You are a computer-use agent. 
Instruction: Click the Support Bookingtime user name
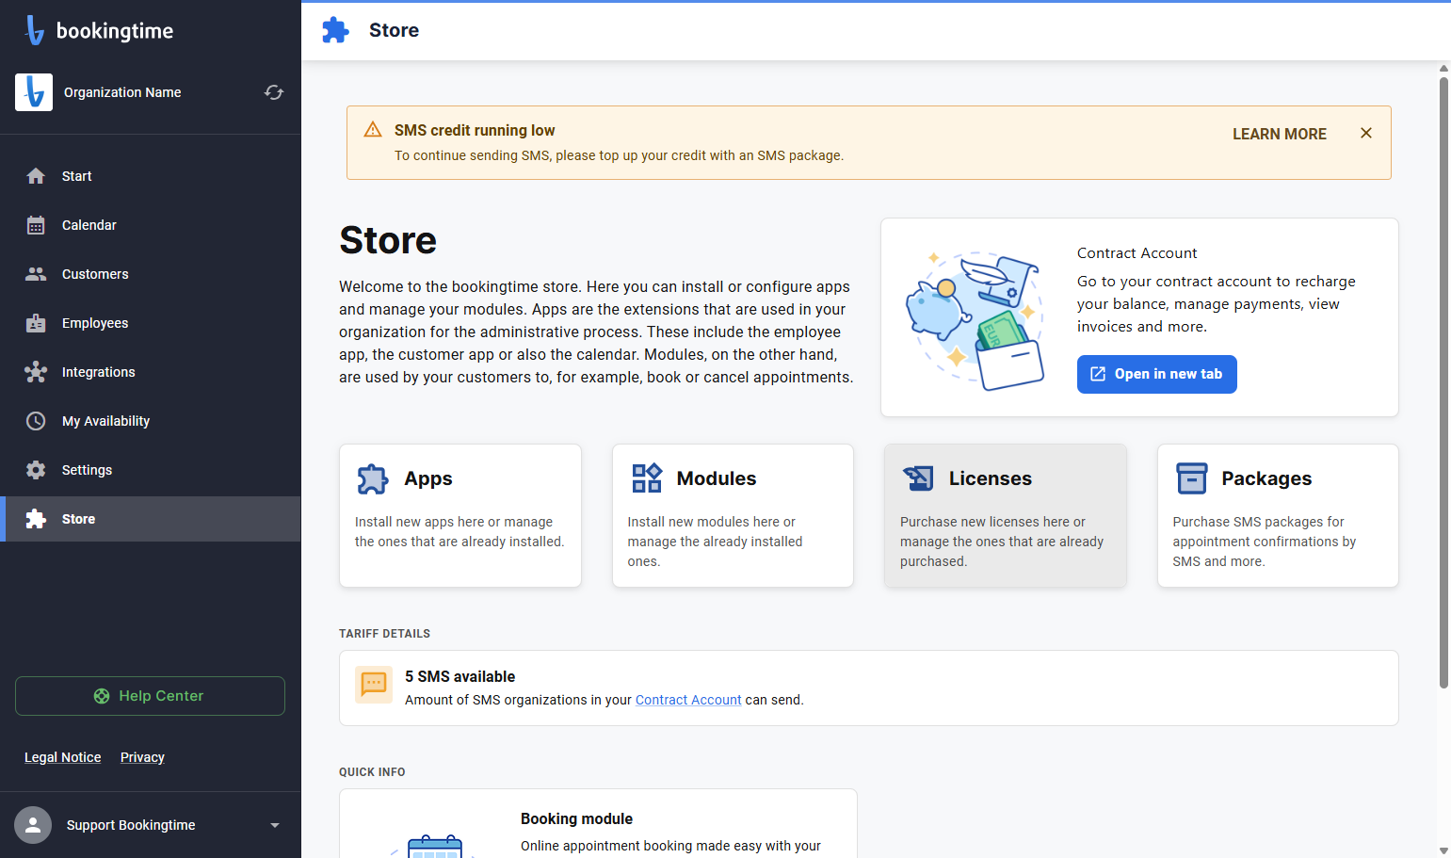(131, 825)
